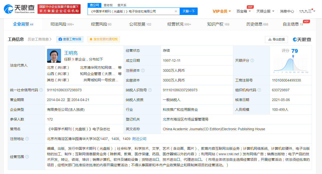Click help icon next to 经营范围
The width and height of the screenshot is (322, 174).
click(27, 157)
